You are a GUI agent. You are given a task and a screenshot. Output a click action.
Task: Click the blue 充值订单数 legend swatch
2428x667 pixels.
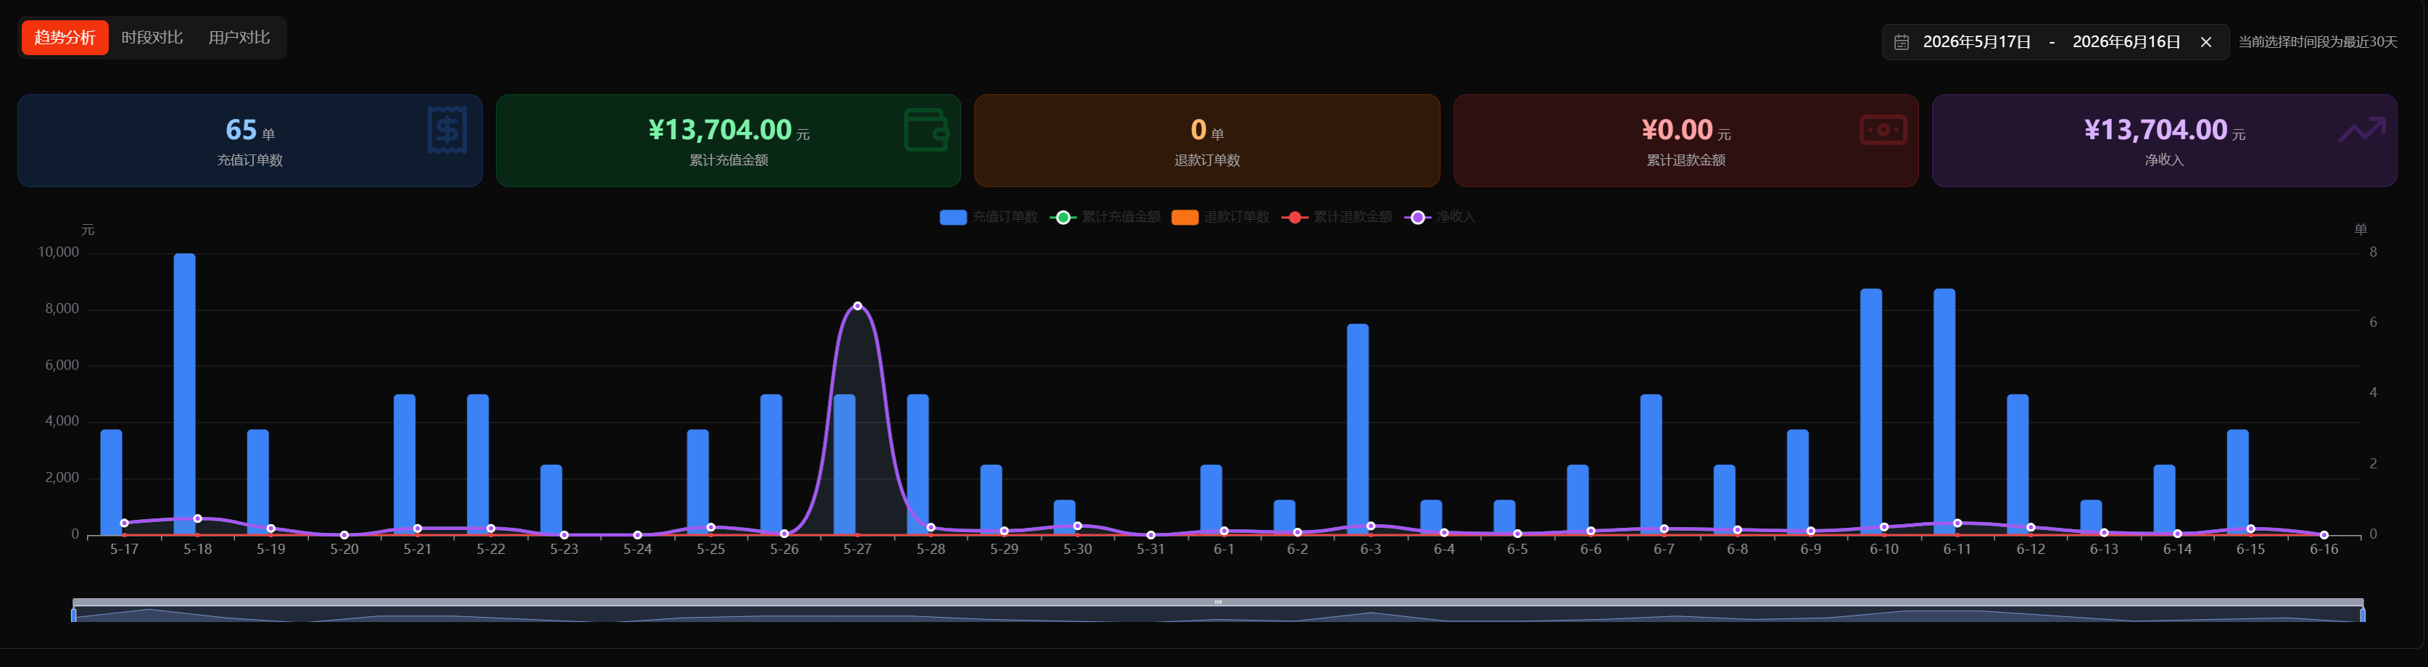pyautogui.click(x=953, y=217)
